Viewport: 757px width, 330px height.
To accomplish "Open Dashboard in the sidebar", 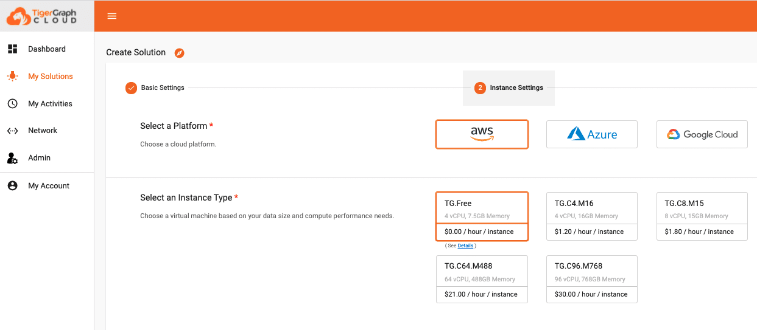I will point(47,49).
